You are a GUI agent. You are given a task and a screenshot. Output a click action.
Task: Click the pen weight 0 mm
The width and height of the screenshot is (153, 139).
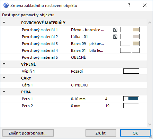click(75, 106)
